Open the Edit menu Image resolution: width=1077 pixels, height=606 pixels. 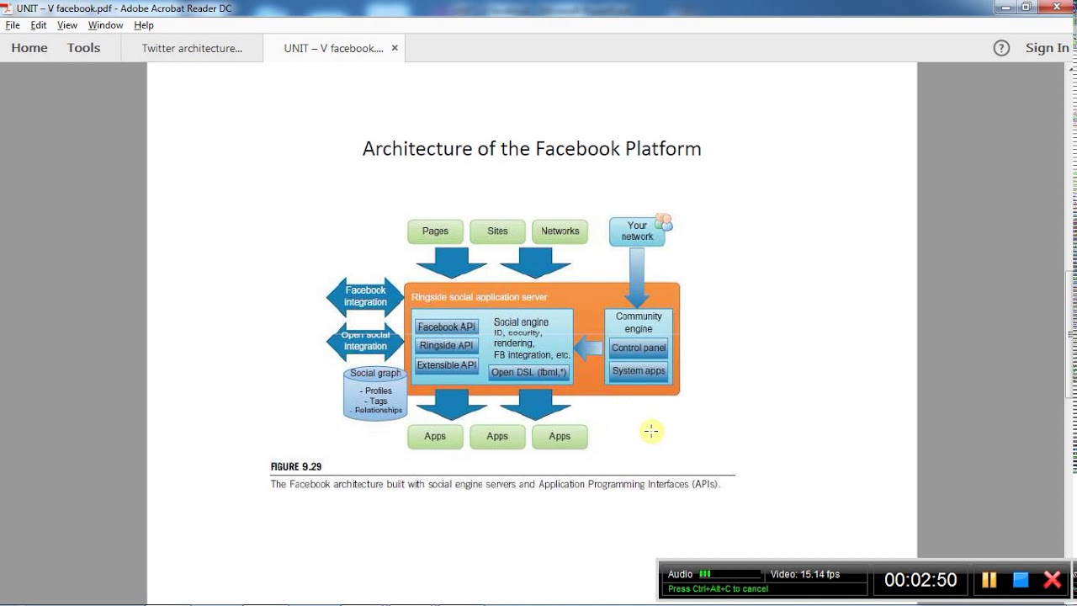(x=39, y=25)
